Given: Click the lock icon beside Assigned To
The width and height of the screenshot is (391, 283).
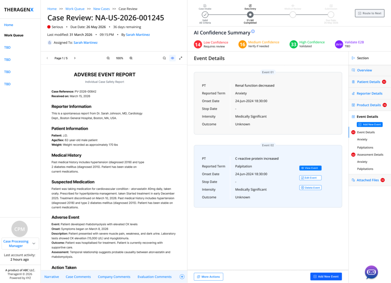Looking at the screenshot, I should (50, 43).
